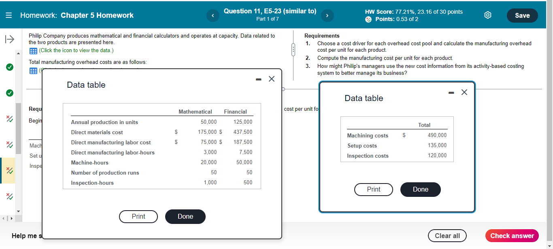Print the left product data table
This screenshot has height=249, width=553.
pos(138,216)
